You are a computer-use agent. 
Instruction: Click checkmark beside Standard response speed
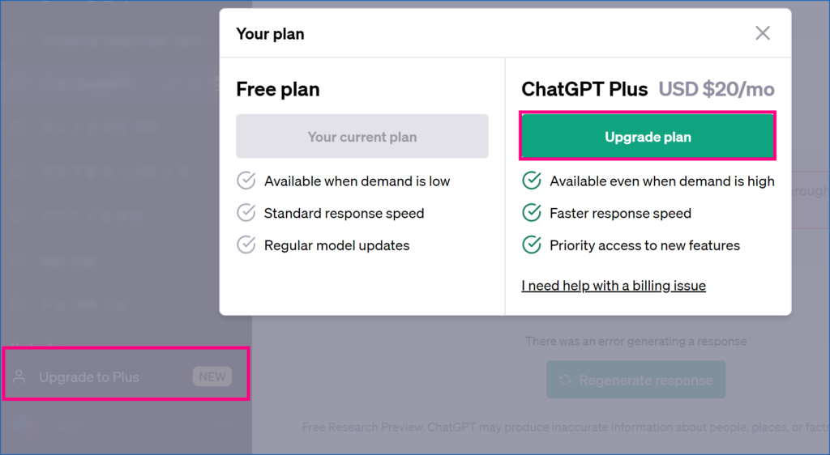(246, 213)
